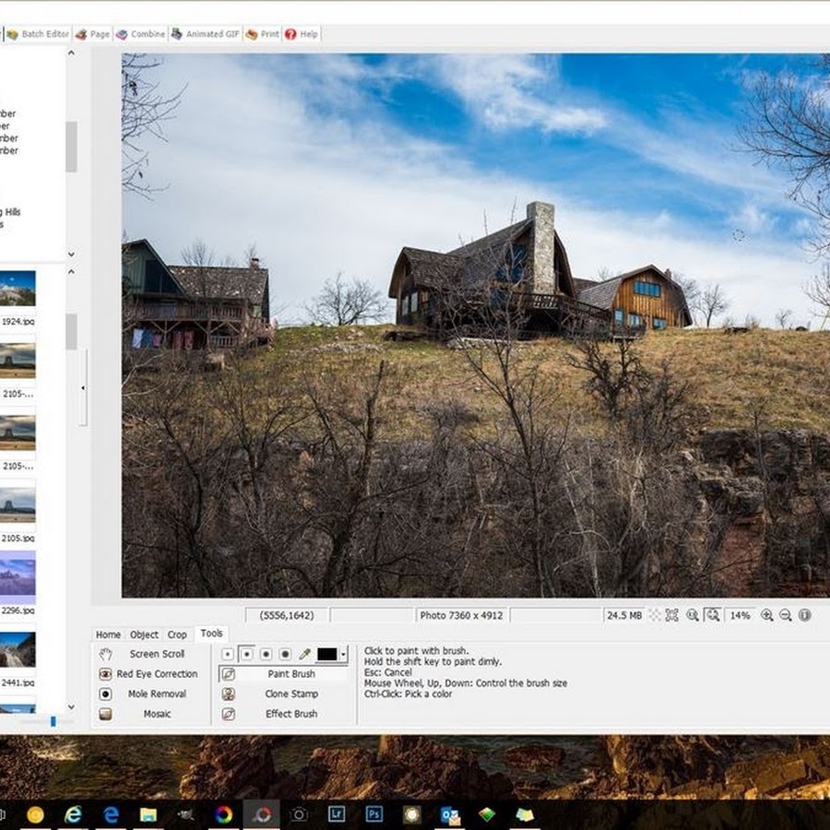This screenshot has height=830, width=830.
Task: Choose the largest brush size option
Action: (x=285, y=654)
